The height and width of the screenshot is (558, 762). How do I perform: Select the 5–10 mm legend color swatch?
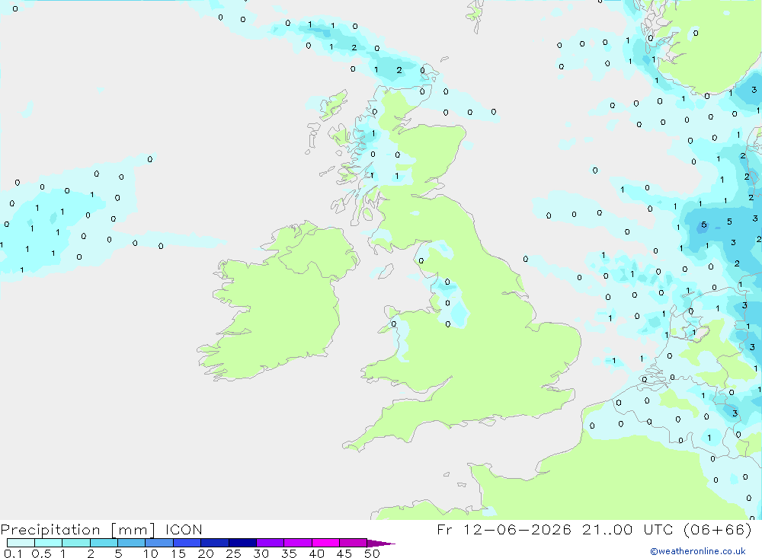(x=131, y=543)
